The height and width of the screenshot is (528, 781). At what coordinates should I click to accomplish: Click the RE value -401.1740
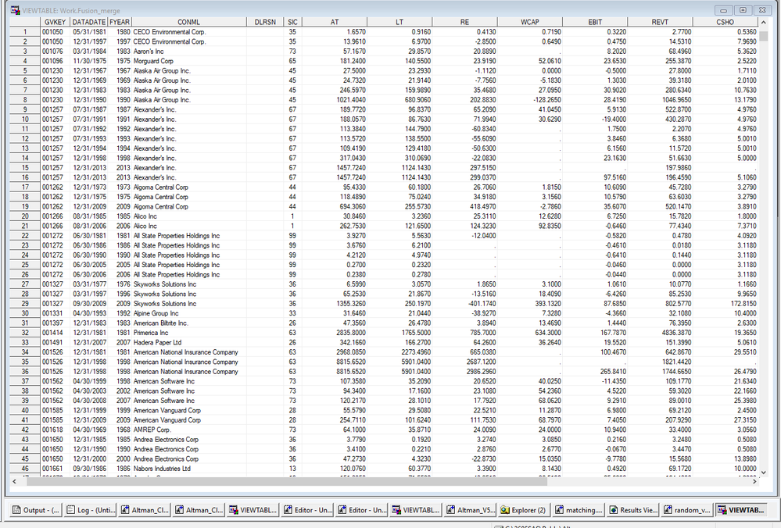[x=464, y=304]
